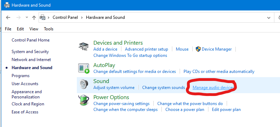Click the Control Panel icon in address bar
This screenshot has width=280, height=127.
click(42, 17)
